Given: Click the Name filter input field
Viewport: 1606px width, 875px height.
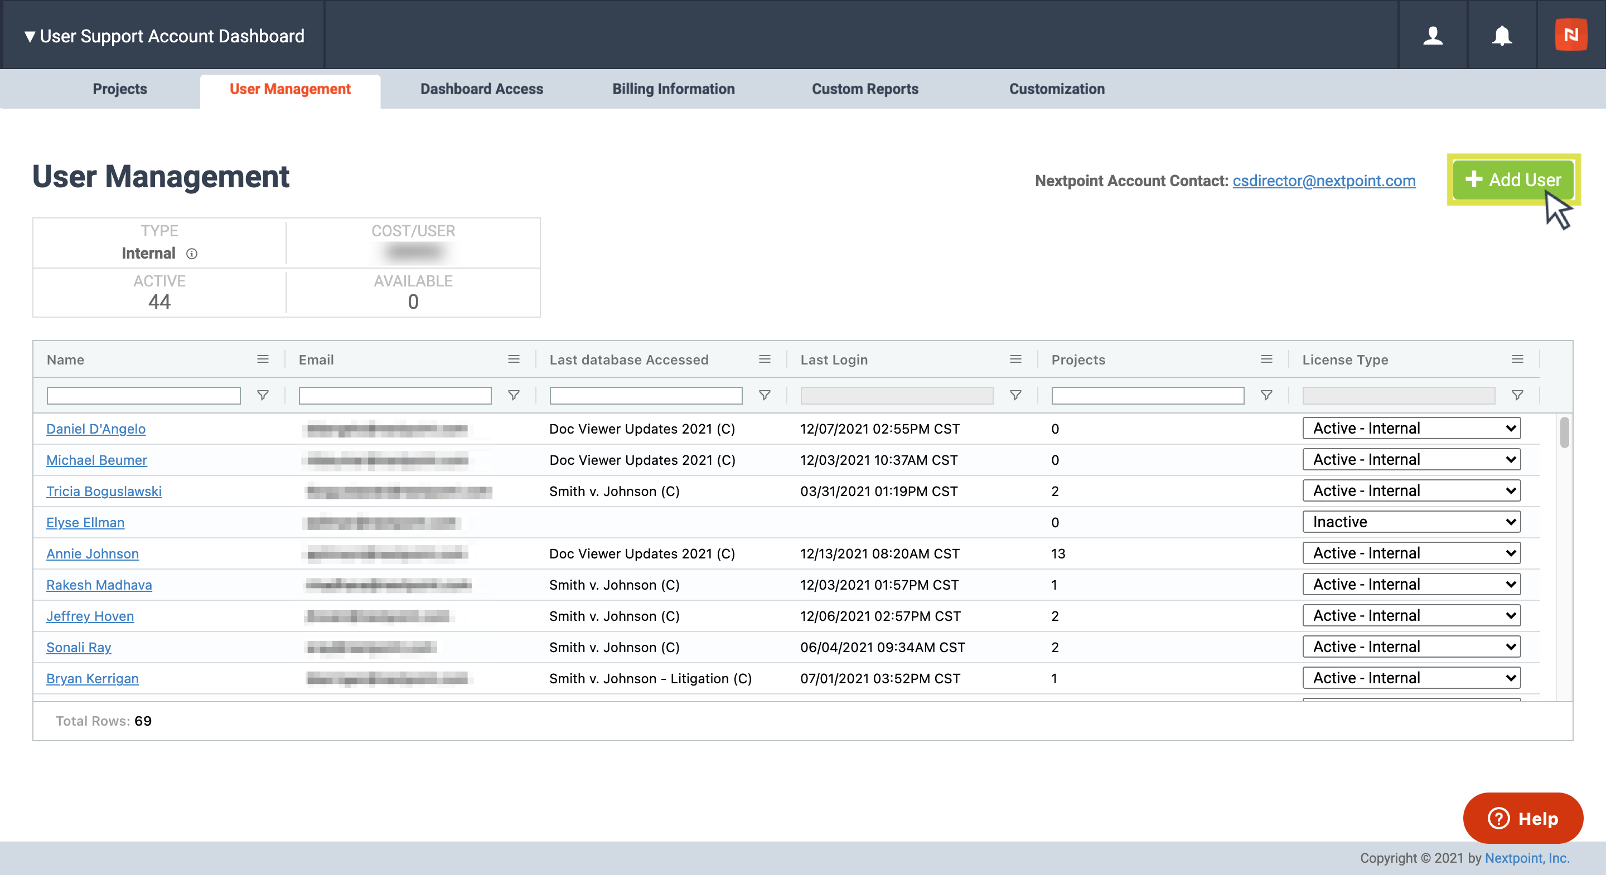Looking at the screenshot, I should coord(143,395).
